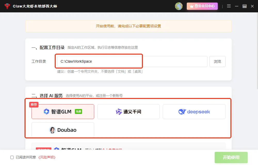Image resolution: width=258 pixels, height=165 pixels.
Task: Click the Claw大龙虾本地部署大师 title text
Action: coord(35,6)
